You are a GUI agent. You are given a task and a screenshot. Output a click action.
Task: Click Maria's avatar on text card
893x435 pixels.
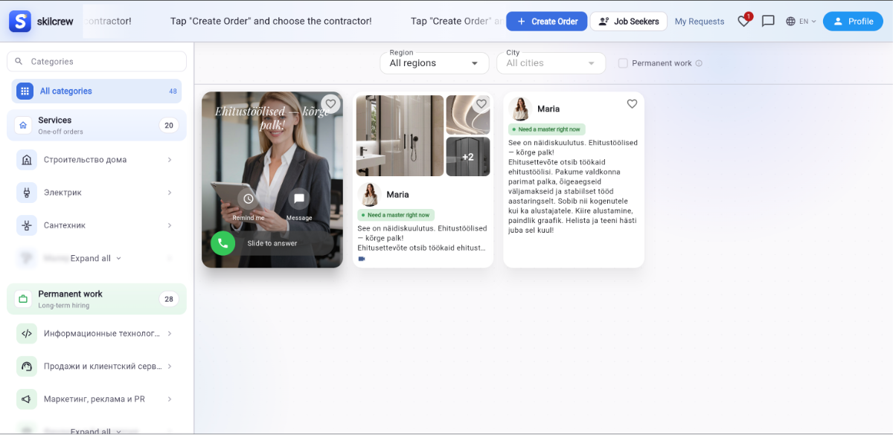(520, 109)
